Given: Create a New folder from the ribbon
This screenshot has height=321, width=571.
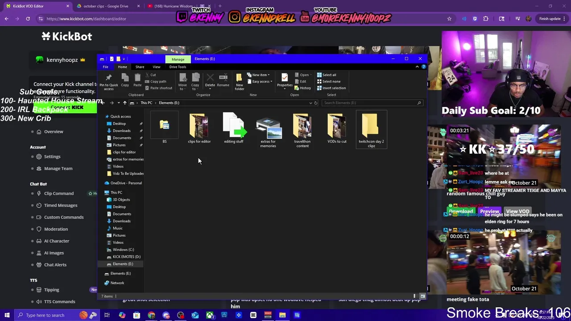Looking at the screenshot, I should (x=240, y=82).
